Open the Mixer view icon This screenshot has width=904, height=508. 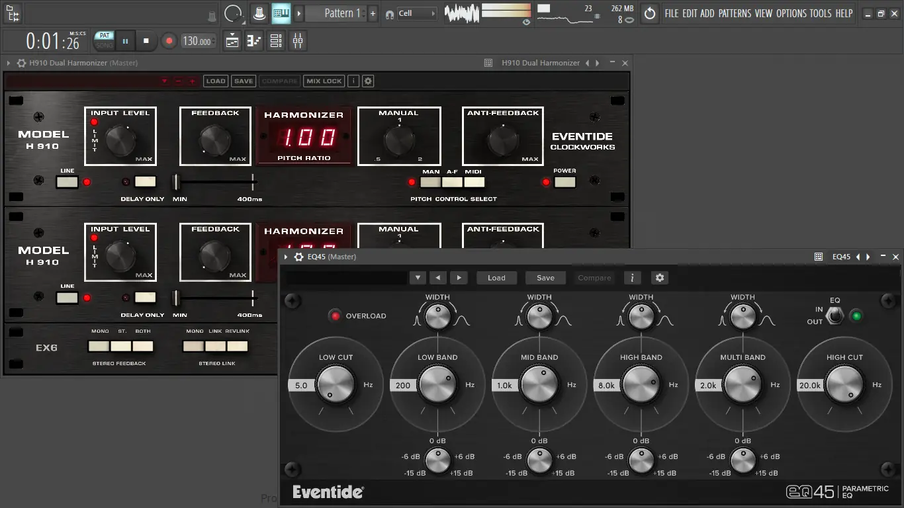[x=298, y=41]
